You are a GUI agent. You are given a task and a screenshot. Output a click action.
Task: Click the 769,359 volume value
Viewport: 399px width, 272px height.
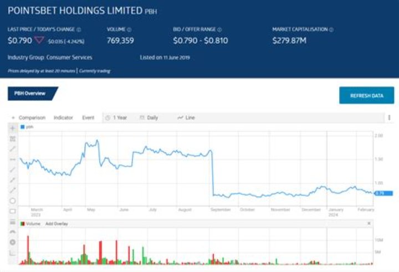[x=120, y=40]
